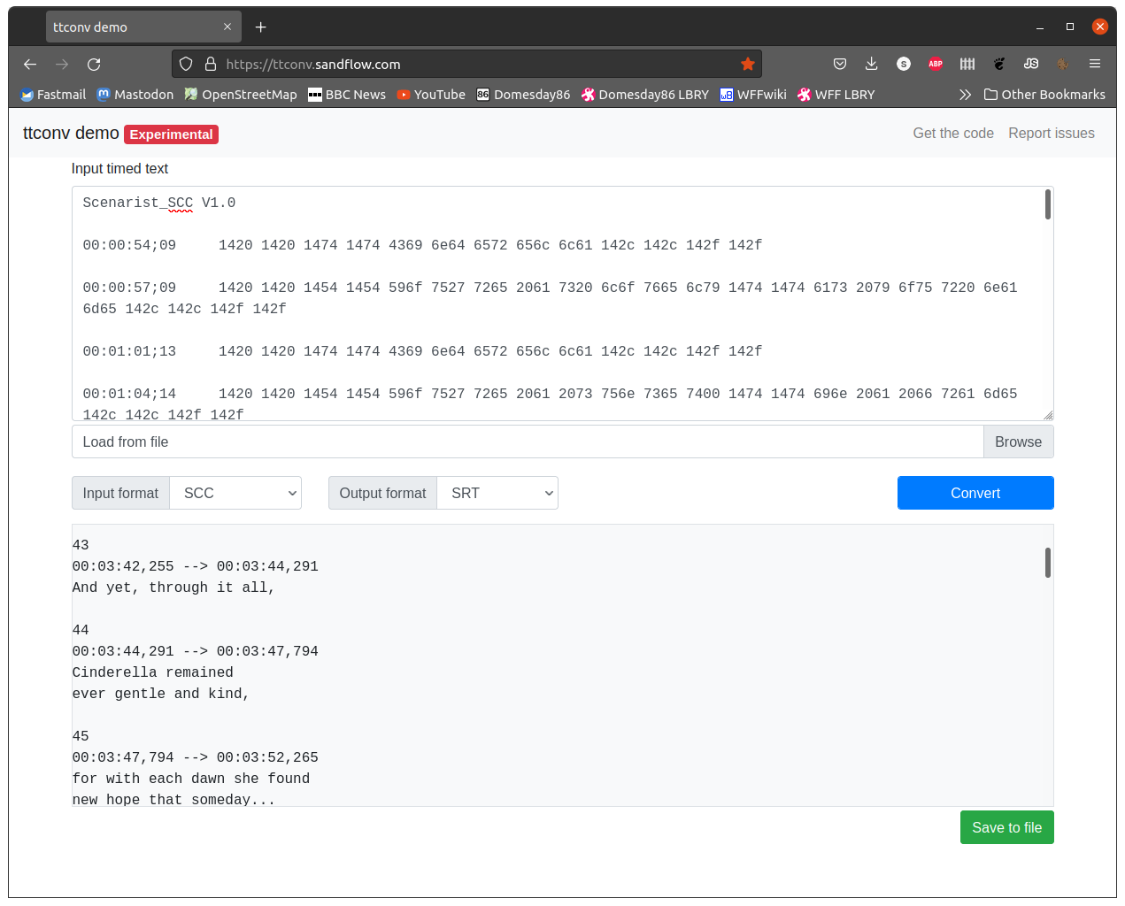Click the Browse file button
The width and height of the screenshot is (1125, 906).
(1018, 441)
